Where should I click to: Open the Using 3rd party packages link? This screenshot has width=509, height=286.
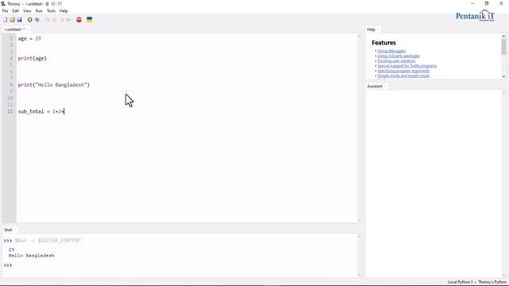[398, 56]
